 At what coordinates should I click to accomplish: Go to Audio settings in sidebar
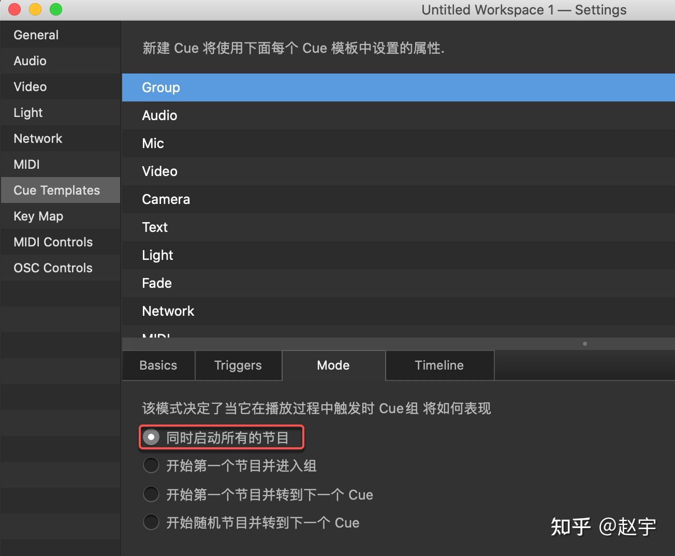click(x=61, y=61)
